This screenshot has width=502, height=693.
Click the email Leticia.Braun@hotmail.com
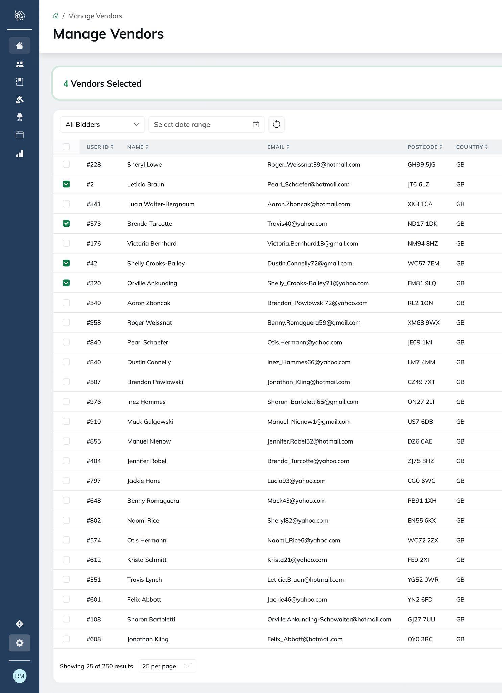click(x=306, y=580)
